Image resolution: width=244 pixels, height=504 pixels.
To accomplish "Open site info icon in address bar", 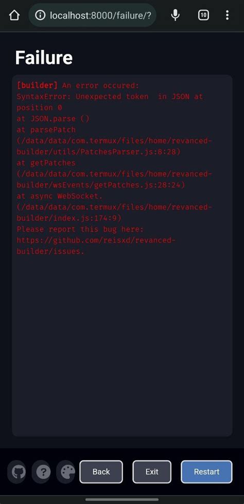I will [40, 15].
